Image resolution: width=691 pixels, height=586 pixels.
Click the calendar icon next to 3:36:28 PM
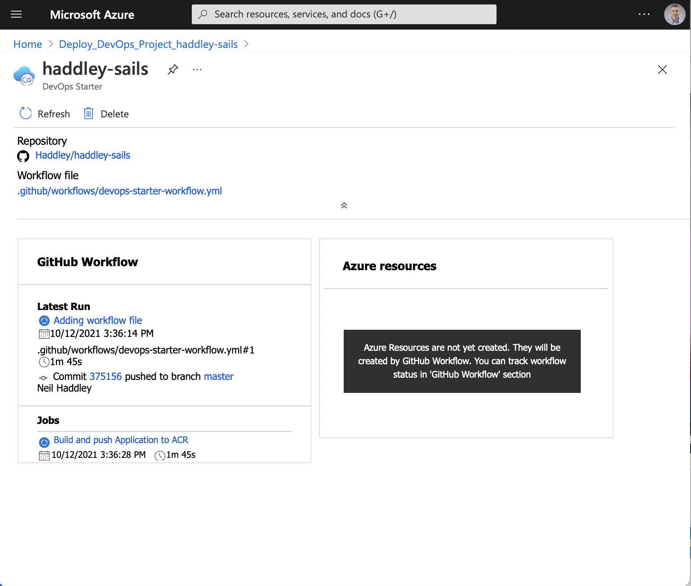coord(44,456)
